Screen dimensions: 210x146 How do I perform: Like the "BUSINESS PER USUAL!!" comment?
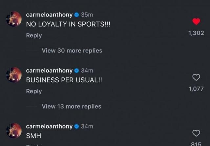196,77
